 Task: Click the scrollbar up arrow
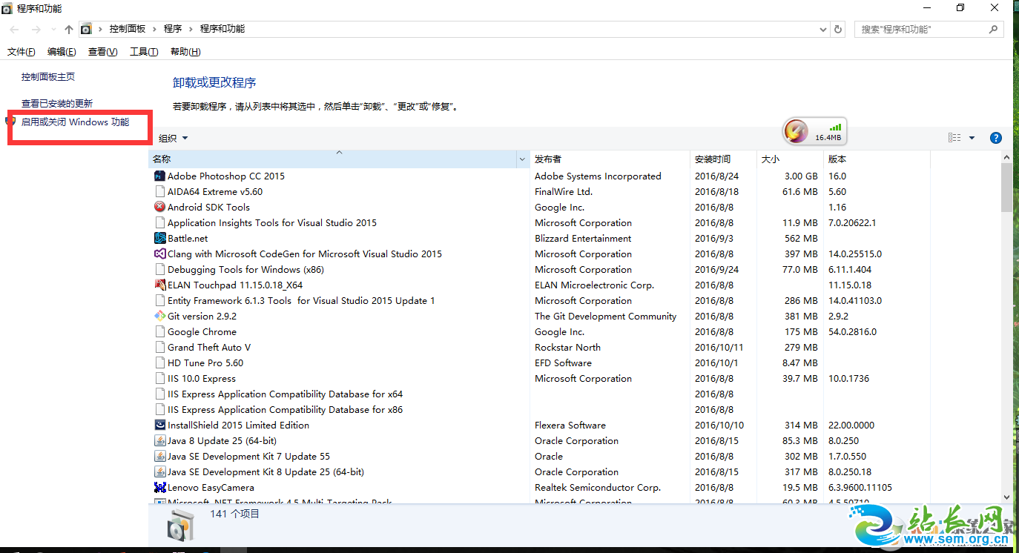click(1006, 157)
